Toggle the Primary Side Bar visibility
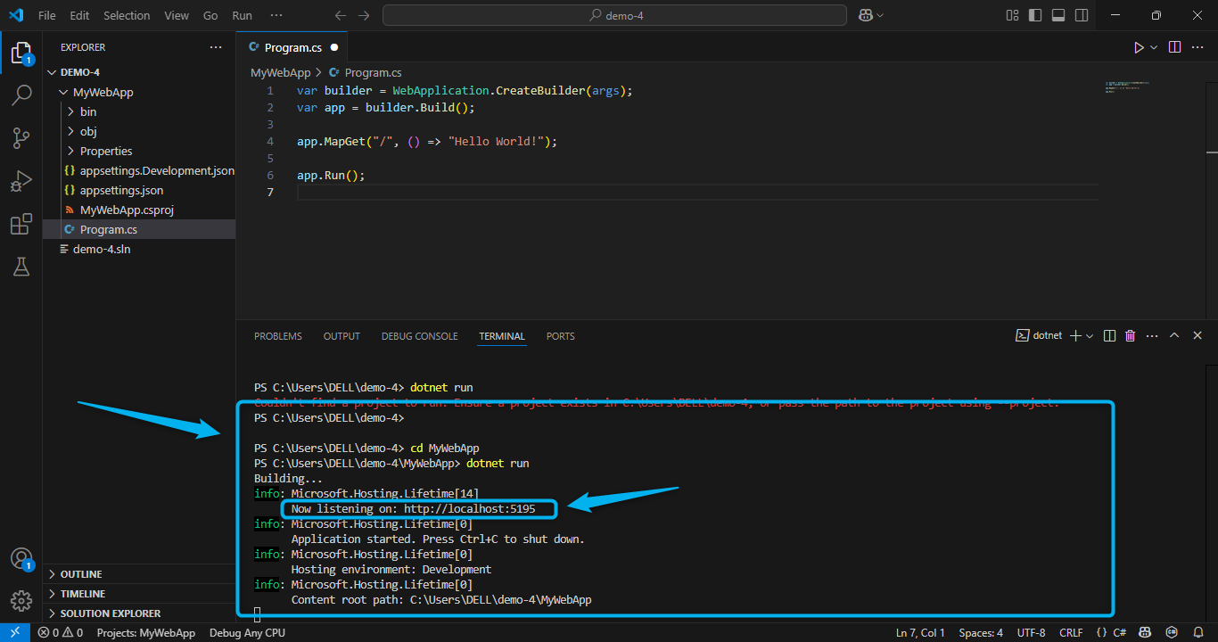 (1035, 15)
